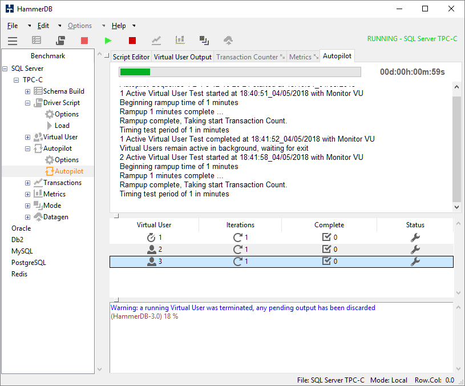Click the complete checkmark for Virtual User 2
Screen dimensions: 465x386
tap(326, 249)
